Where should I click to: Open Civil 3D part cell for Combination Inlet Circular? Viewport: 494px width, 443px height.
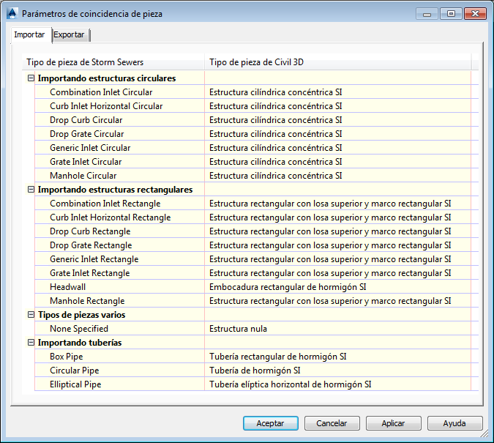[337, 92]
